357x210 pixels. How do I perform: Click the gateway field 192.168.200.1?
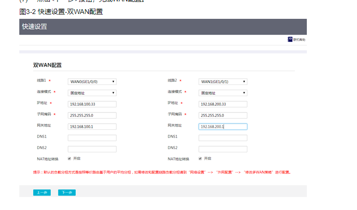pos(223,126)
